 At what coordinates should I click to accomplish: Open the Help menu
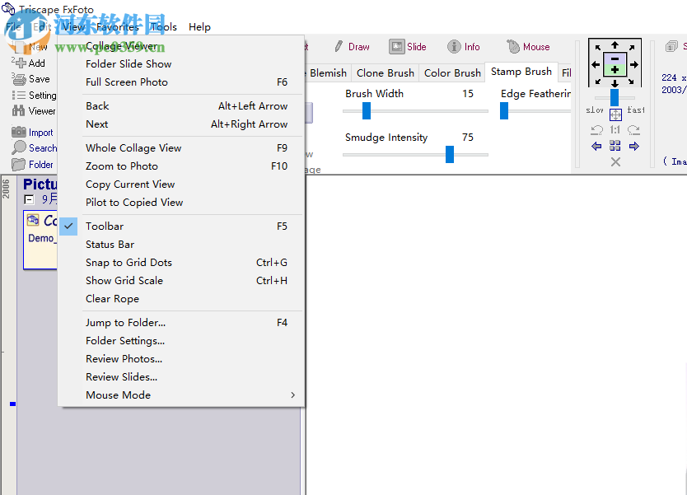point(200,26)
